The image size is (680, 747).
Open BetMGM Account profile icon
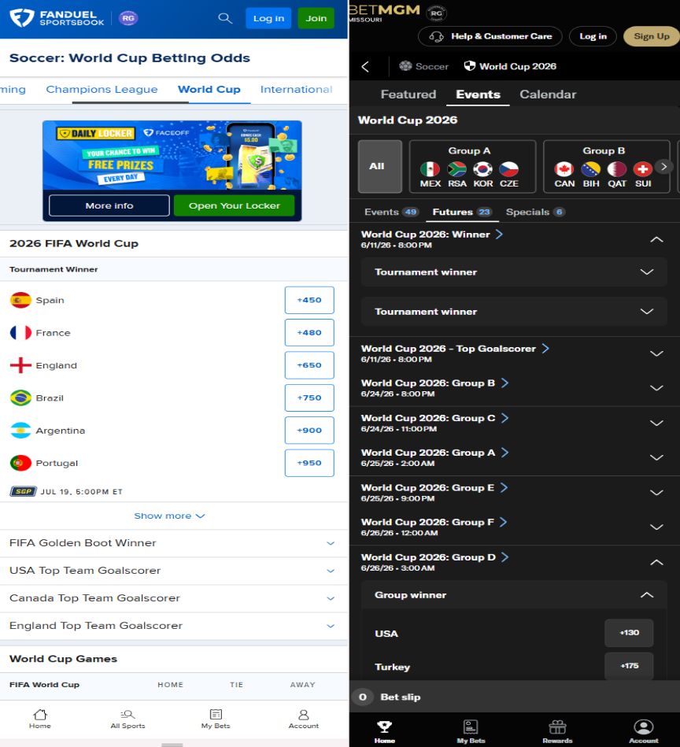[x=643, y=730]
